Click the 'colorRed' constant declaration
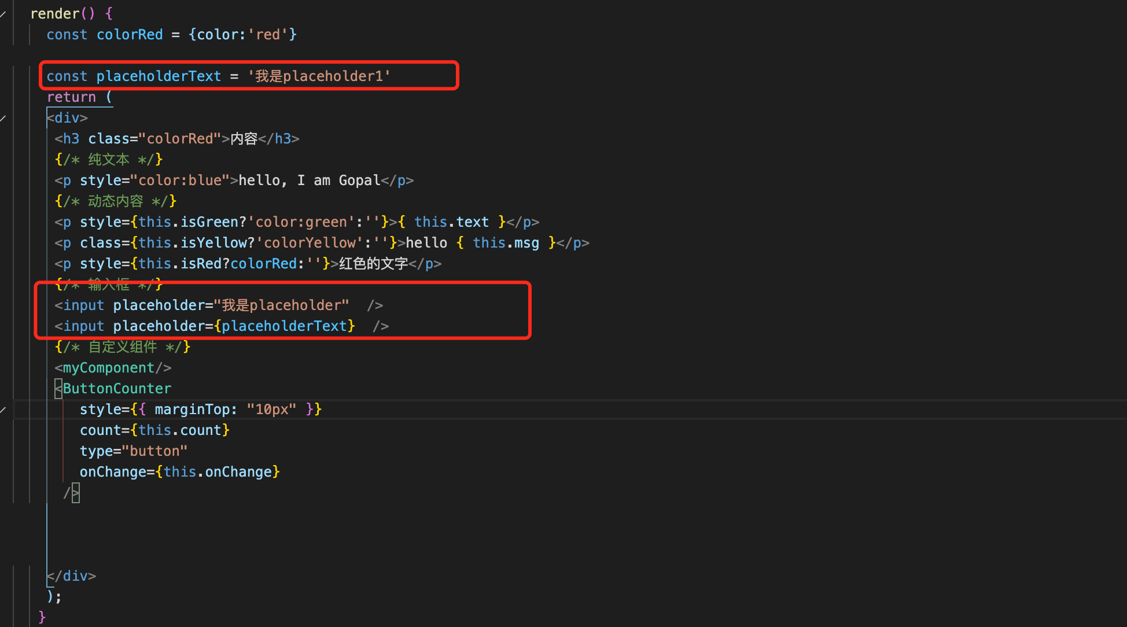The width and height of the screenshot is (1127, 627). 130,35
